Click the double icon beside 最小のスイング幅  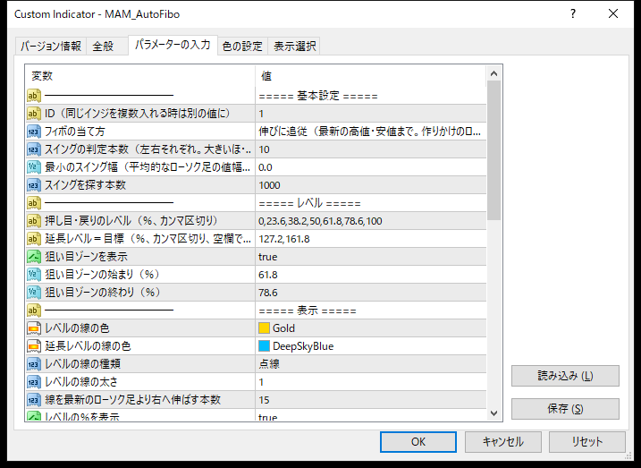pos(34,167)
